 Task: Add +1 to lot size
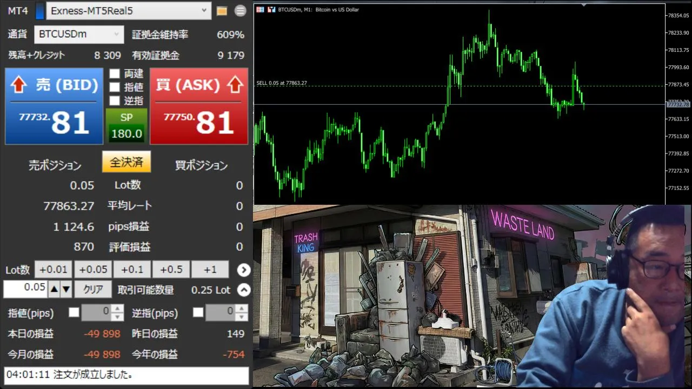tap(210, 270)
